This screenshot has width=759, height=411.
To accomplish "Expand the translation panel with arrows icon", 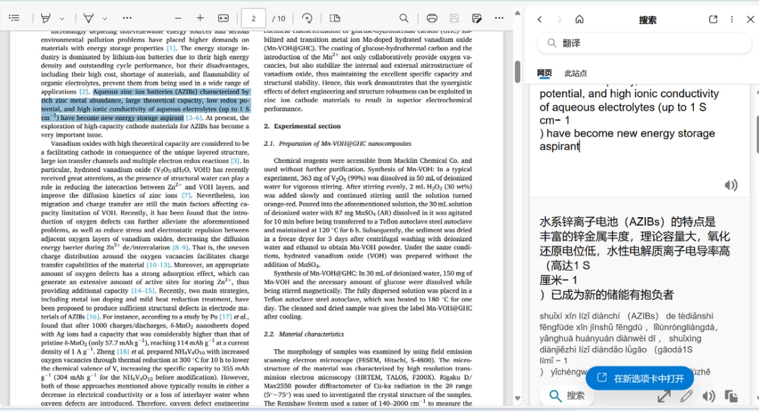I will [x=664, y=397].
